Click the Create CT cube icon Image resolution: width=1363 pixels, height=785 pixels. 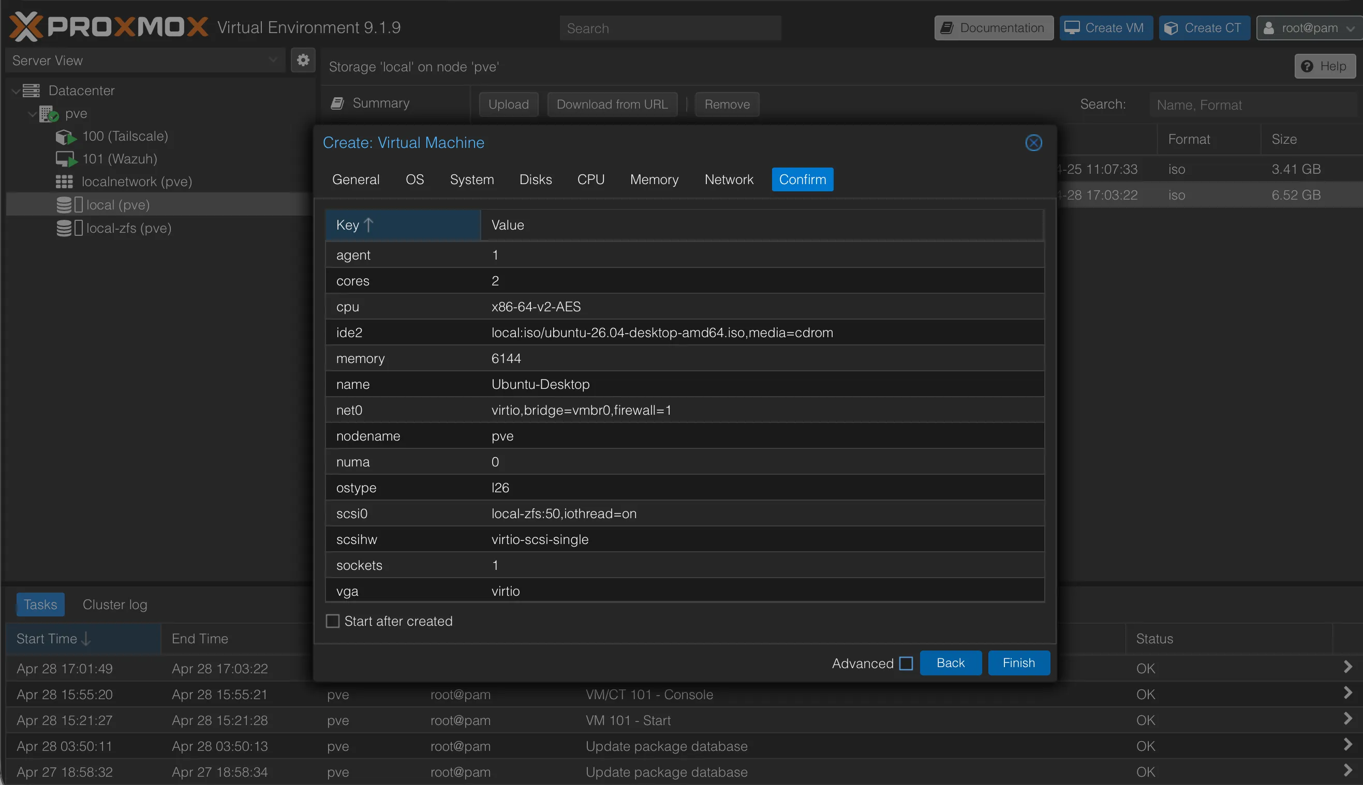tap(1171, 28)
